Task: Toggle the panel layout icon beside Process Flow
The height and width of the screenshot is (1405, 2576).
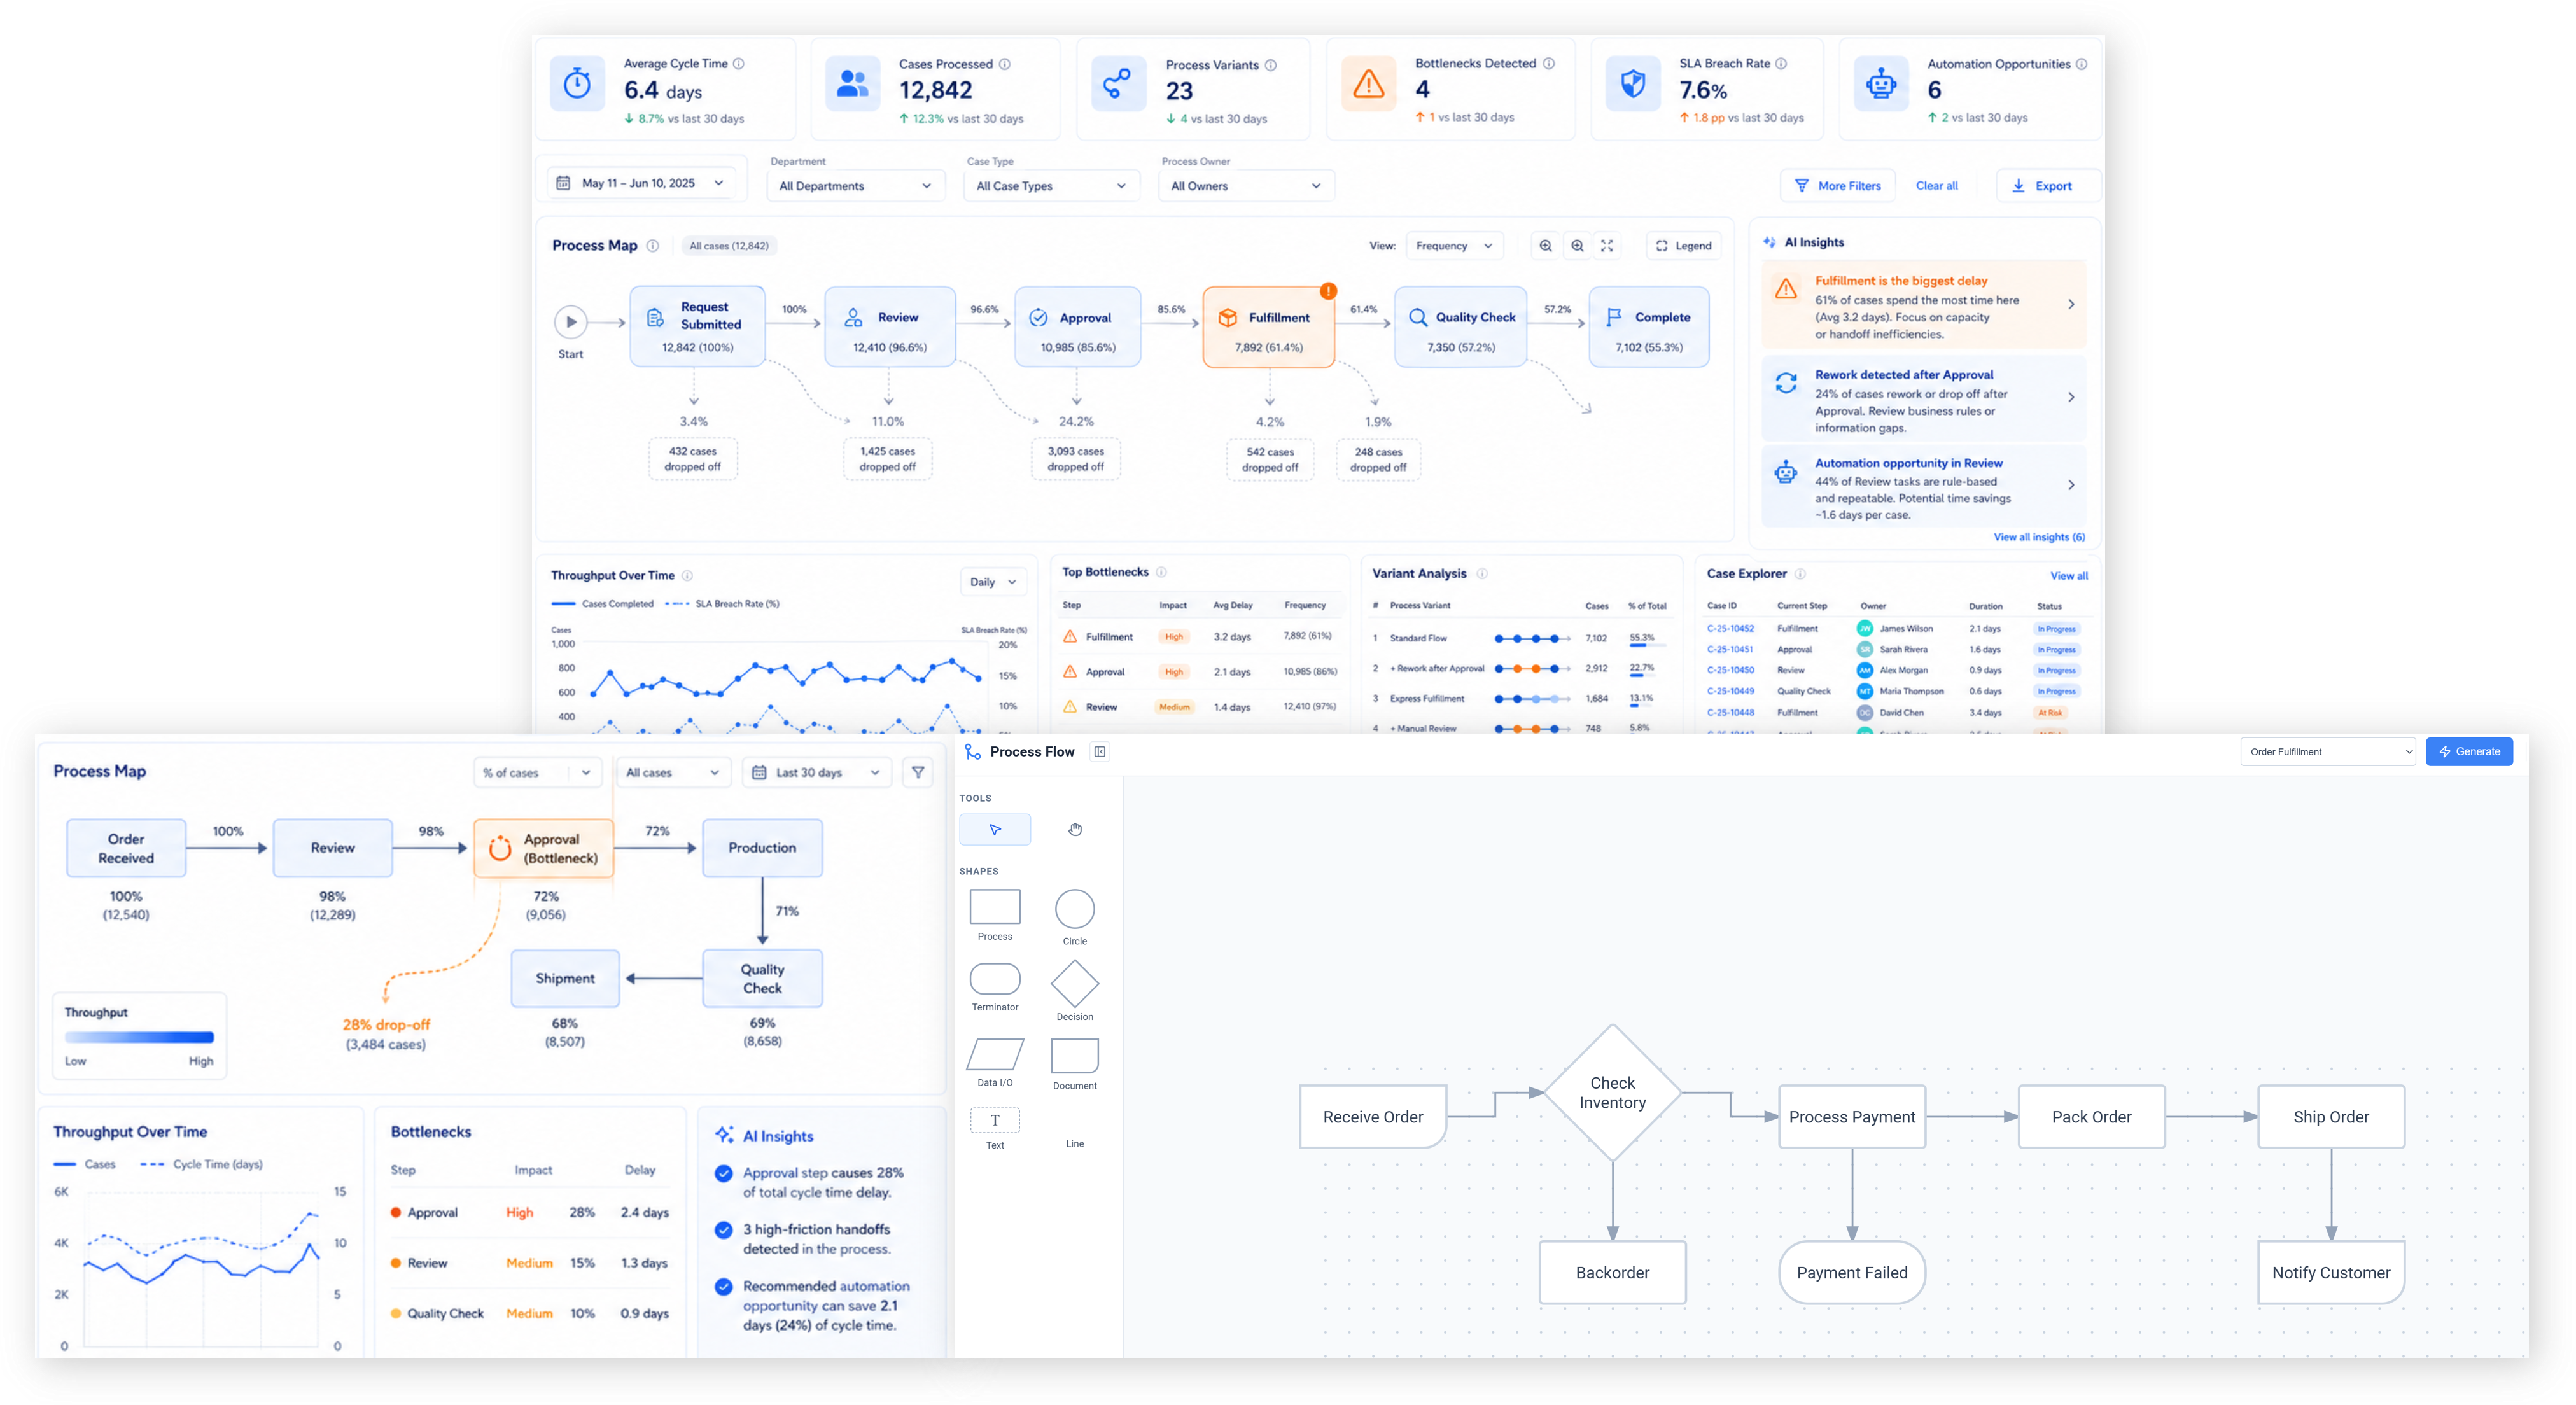Action: [1100, 752]
